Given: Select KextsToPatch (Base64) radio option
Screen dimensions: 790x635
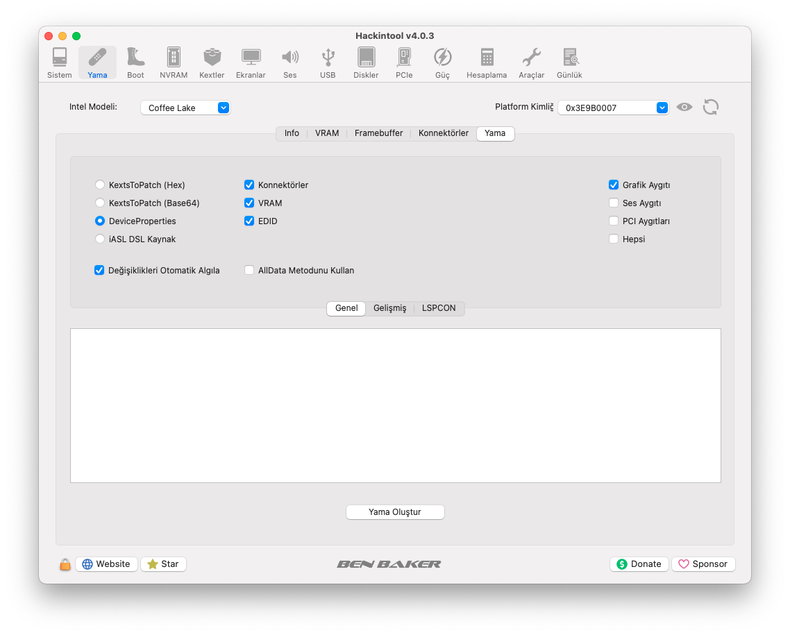Looking at the screenshot, I should [x=100, y=203].
